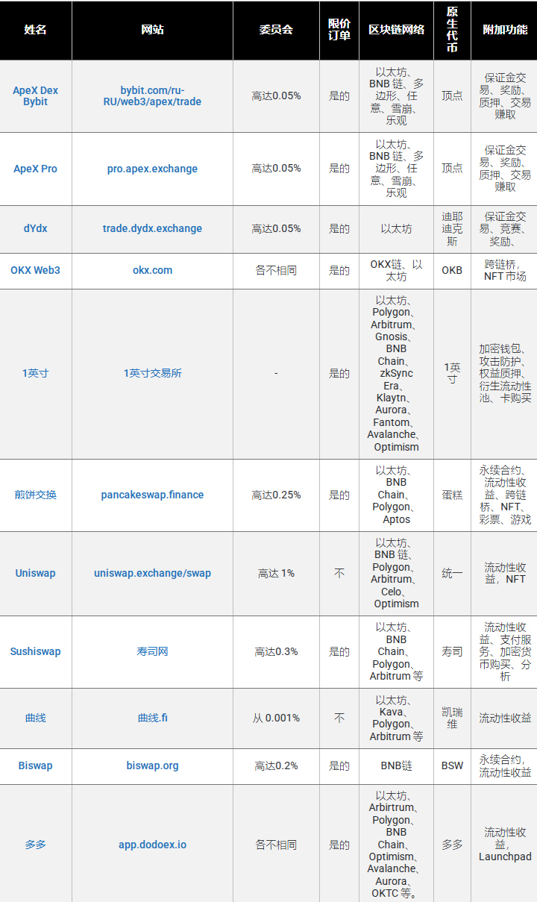
Task: Click the 限价订单 column header
Action: [339, 30]
